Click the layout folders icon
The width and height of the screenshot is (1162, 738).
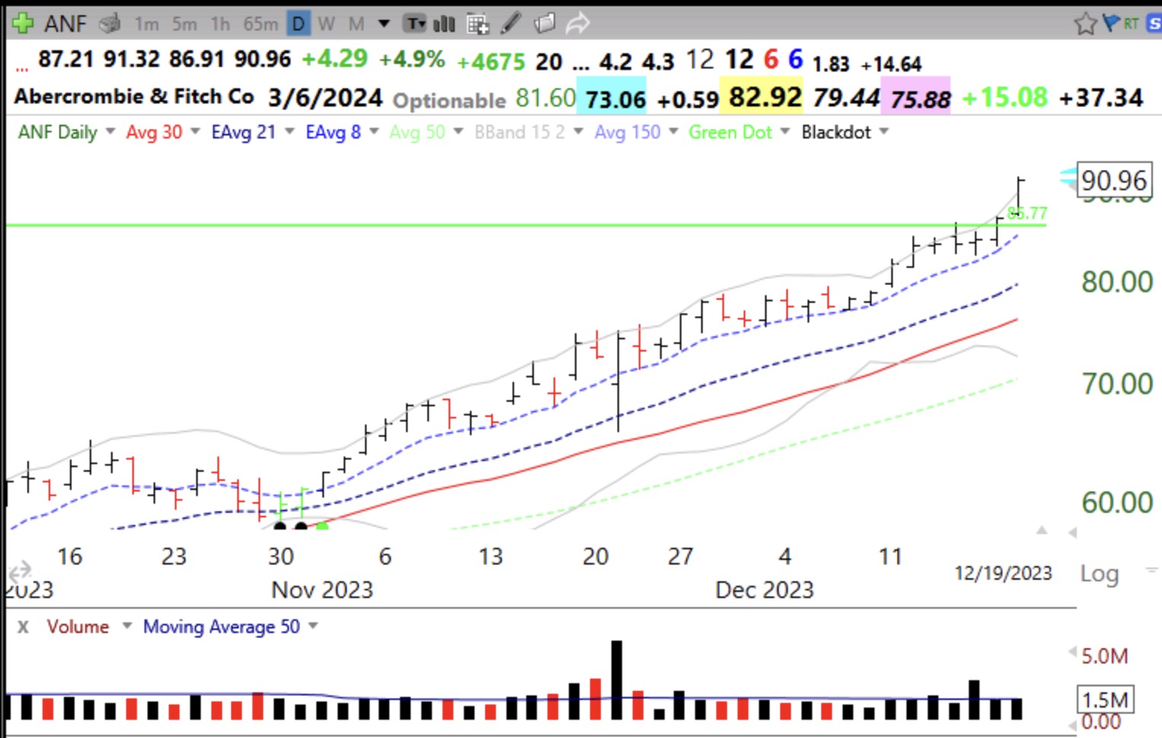(x=544, y=24)
